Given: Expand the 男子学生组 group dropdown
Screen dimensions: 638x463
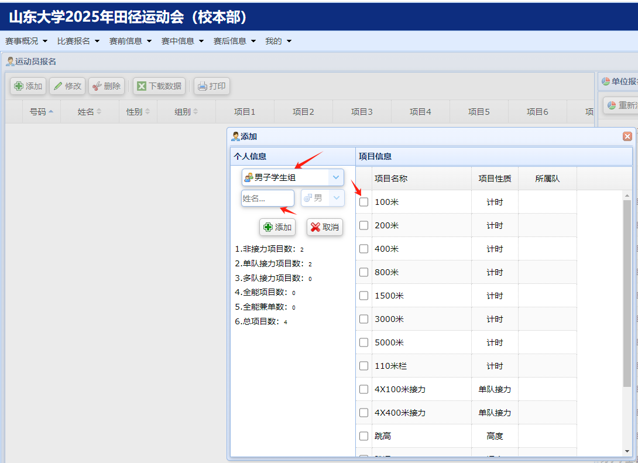Looking at the screenshot, I should coord(336,177).
